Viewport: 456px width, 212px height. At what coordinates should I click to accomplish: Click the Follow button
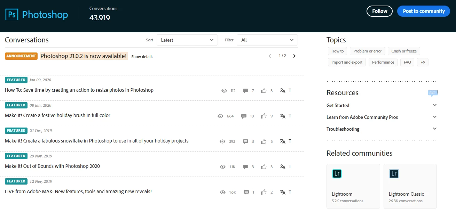coord(379,11)
